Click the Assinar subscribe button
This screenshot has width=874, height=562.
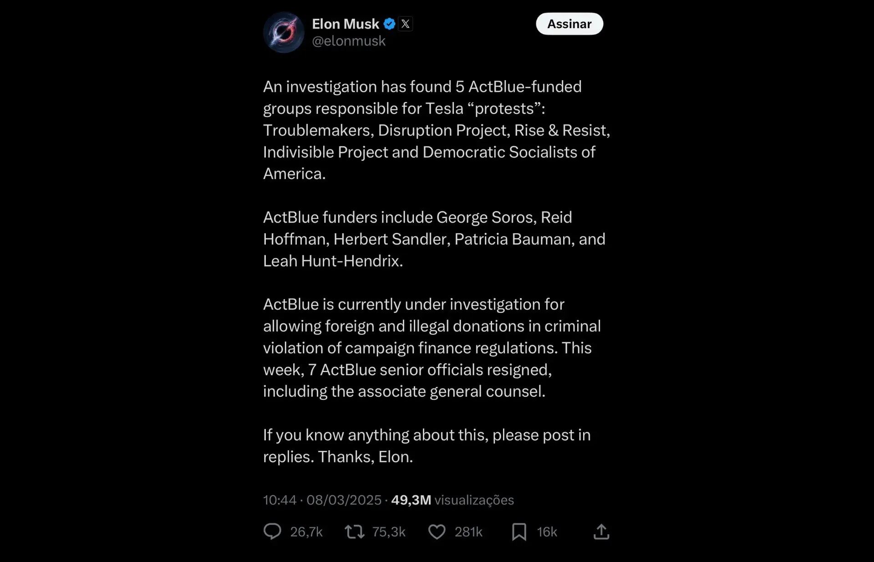point(569,24)
